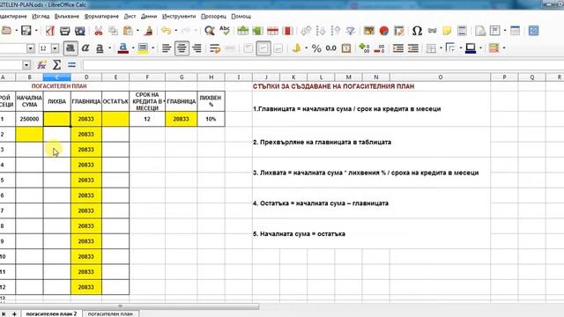
Task: Open the Данни menu
Action: pyautogui.click(x=149, y=17)
